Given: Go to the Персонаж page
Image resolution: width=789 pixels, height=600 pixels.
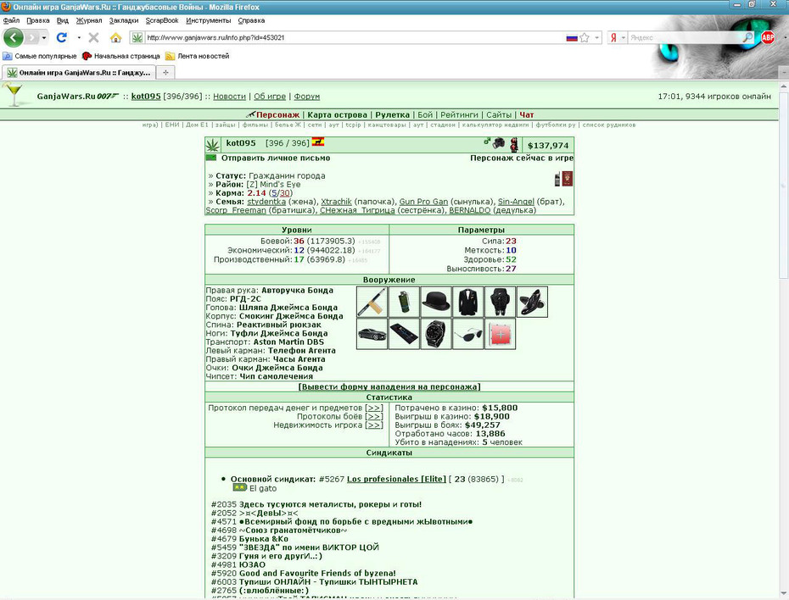Looking at the screenshot, I should point(277,114).
